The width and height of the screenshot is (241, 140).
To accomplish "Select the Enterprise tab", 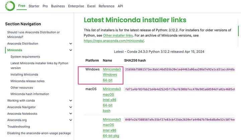I will click(76, 6).
